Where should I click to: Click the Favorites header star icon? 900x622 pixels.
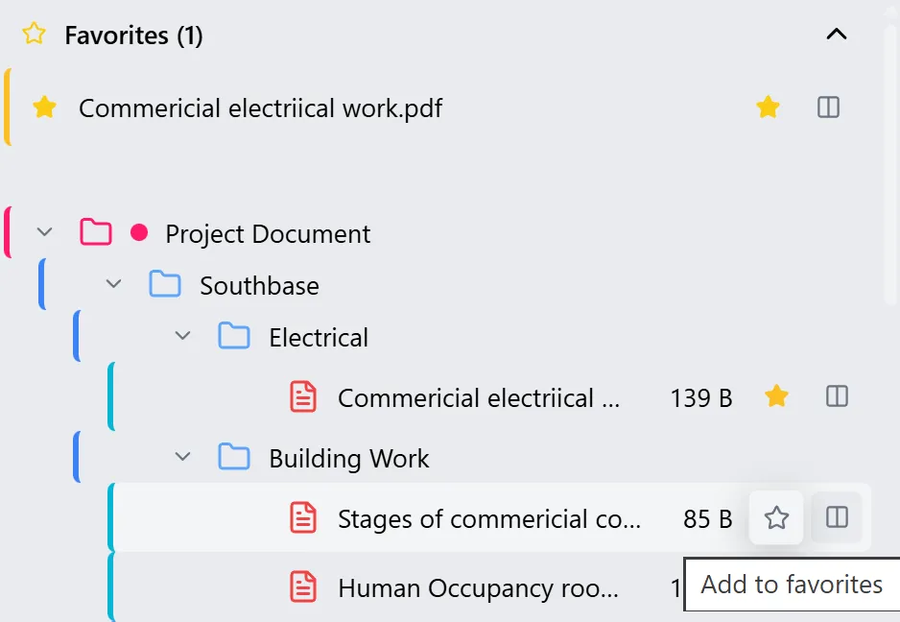coord(34,35)
